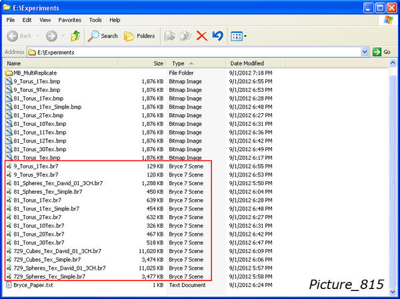Screen dimensions: 400x299
Task: Click inside the Address field
Action: [194, 52]
